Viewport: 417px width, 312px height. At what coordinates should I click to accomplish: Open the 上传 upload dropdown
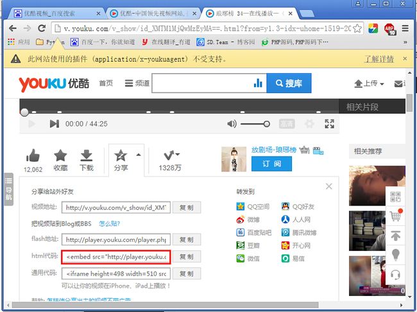pos(369,83)
